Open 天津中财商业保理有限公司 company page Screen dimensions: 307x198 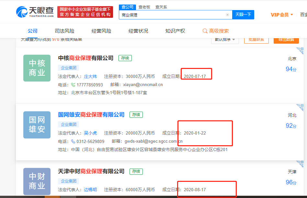(91, 171)
